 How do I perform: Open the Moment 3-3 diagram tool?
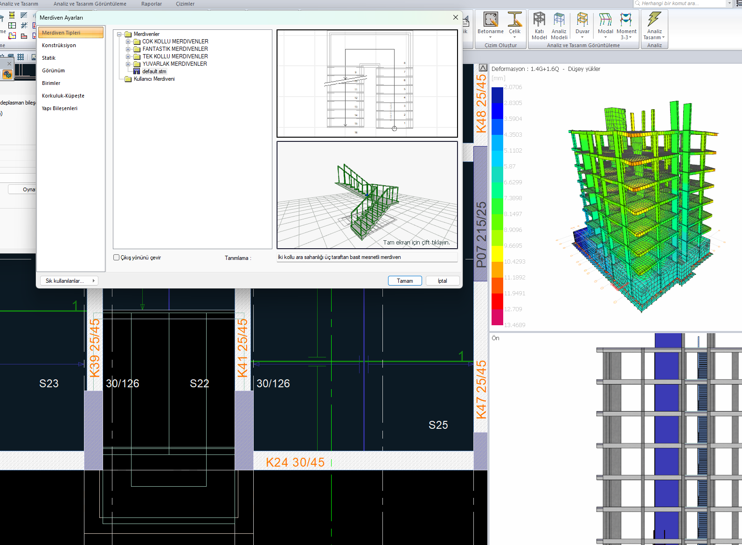click(x=626, y=26)
